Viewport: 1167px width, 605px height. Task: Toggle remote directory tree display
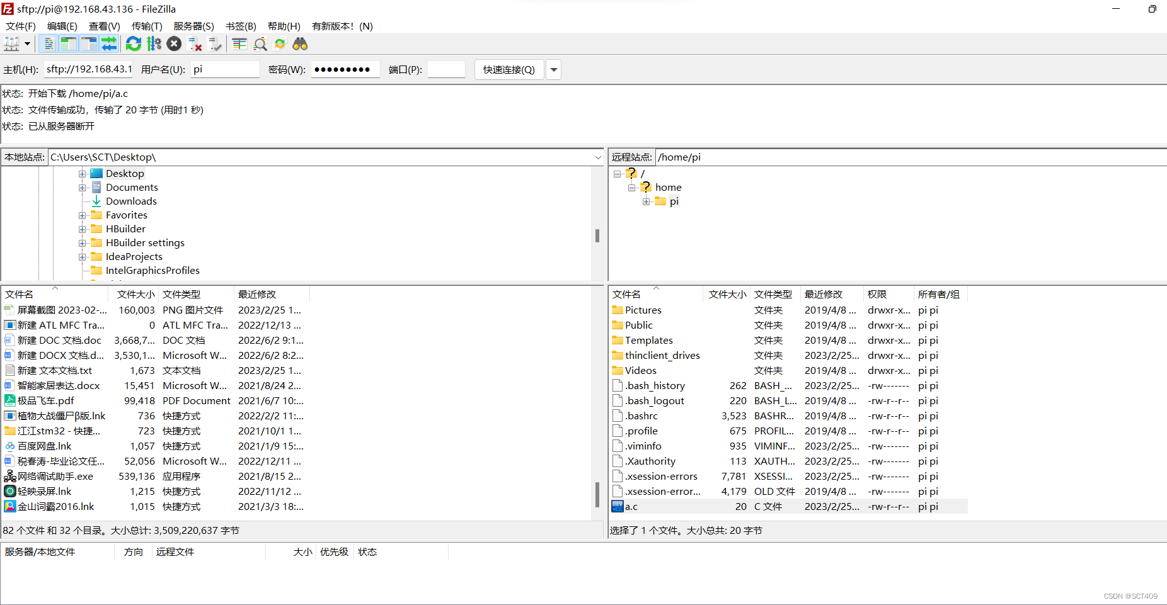(89, 43)
